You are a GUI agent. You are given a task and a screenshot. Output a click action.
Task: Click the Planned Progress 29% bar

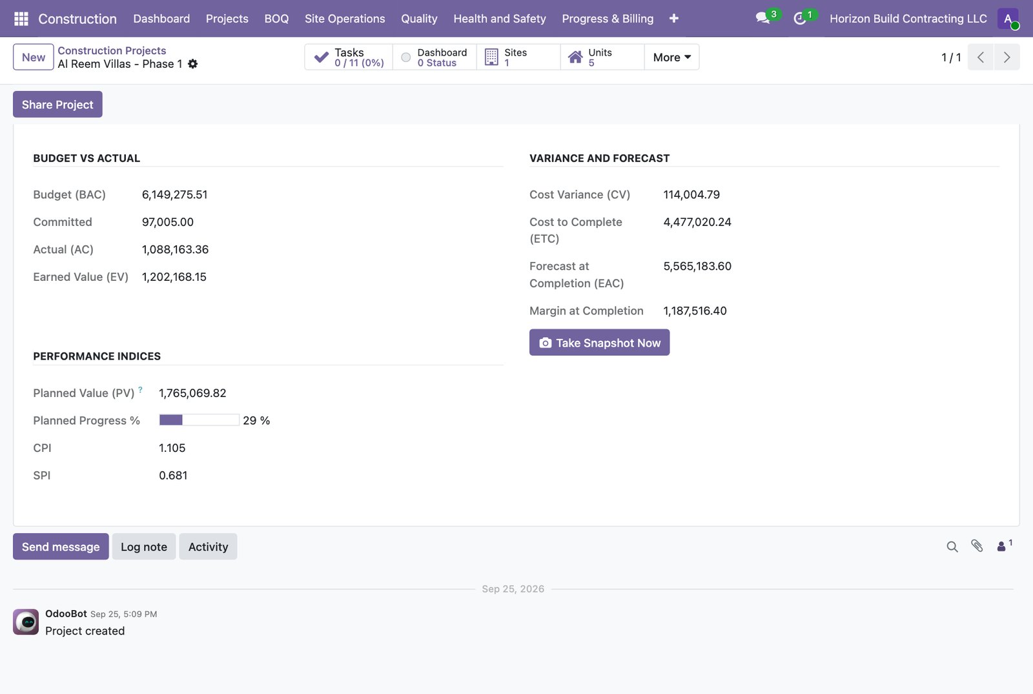(x=199, y=420)
